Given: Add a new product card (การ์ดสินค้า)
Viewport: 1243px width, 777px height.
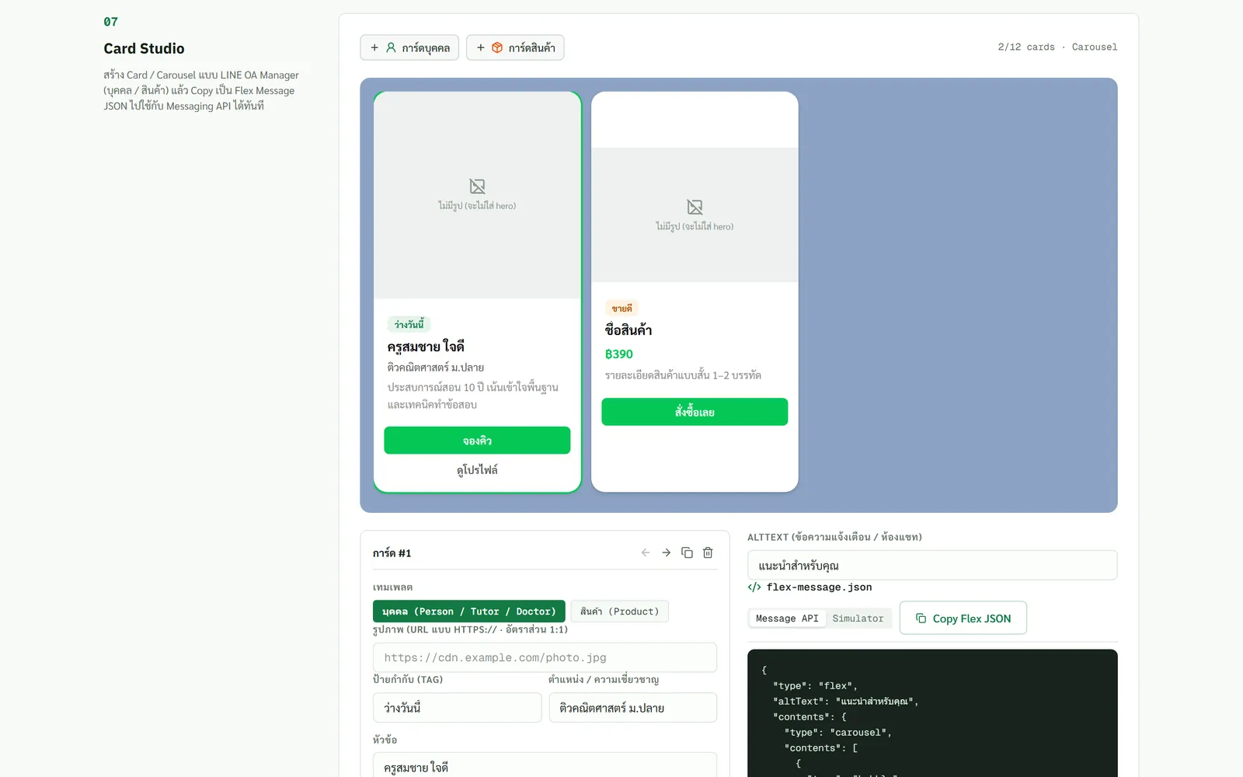Looking at the screenshot, I should (x=515, y=47).
